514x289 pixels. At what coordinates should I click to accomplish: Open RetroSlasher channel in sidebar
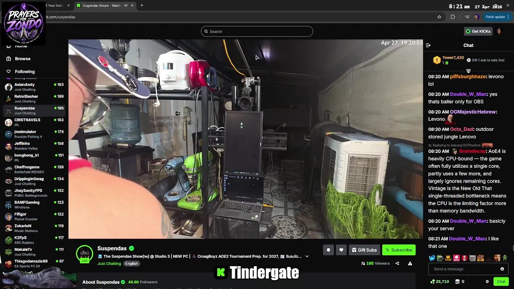click(x=34, y=99)
